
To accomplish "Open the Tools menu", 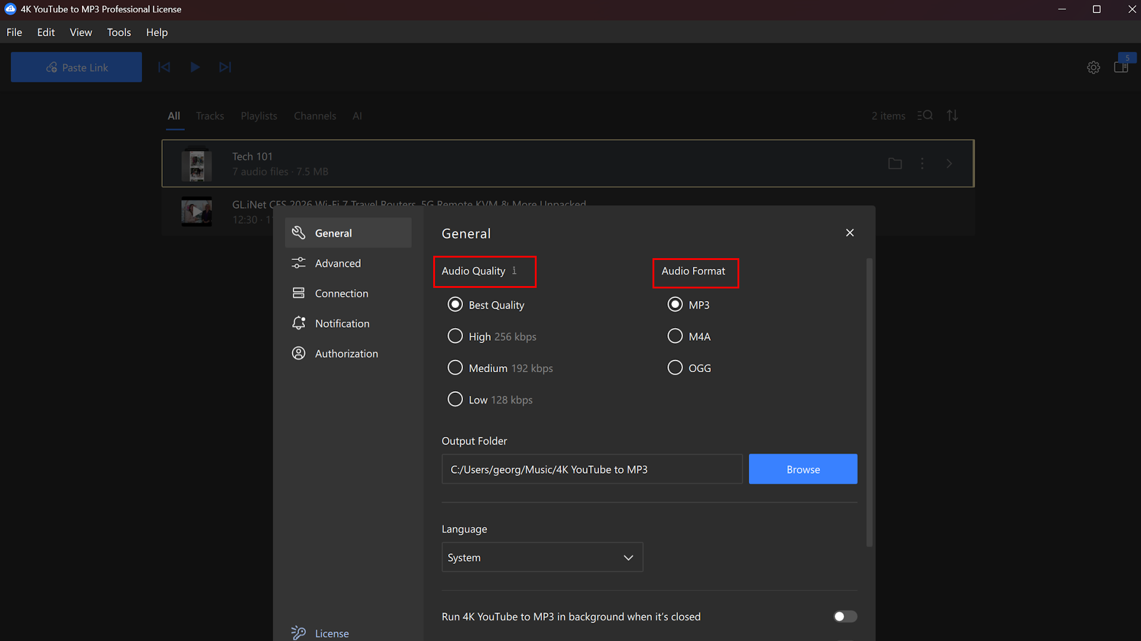I will [x=119, y=32].
